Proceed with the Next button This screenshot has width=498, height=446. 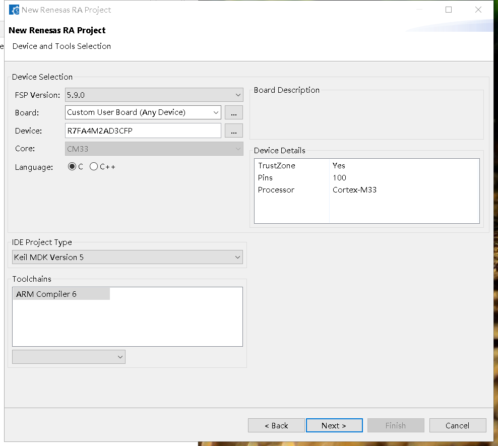(334, 425)
